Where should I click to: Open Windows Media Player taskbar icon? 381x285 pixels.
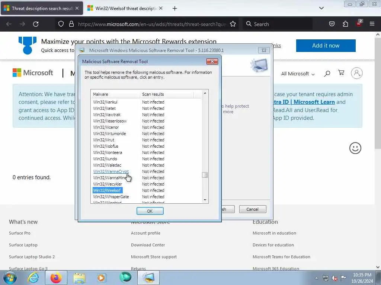point(101,278)
